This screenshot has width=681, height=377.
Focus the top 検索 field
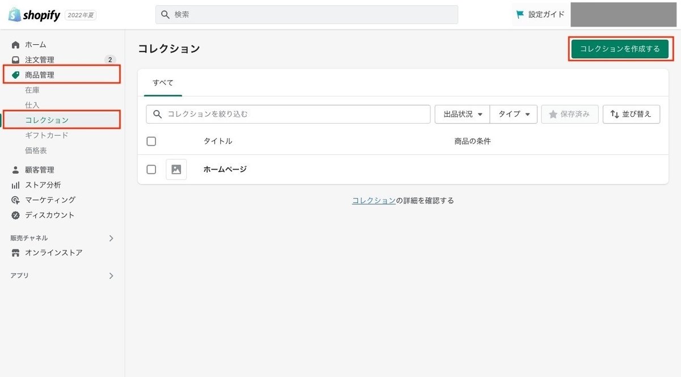pos(306,15)
